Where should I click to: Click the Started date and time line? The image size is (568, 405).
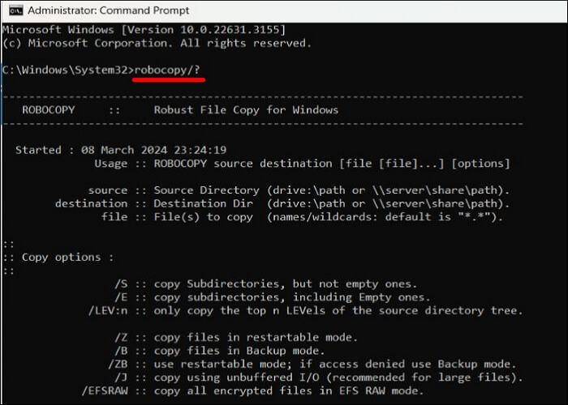coord(120,150)
